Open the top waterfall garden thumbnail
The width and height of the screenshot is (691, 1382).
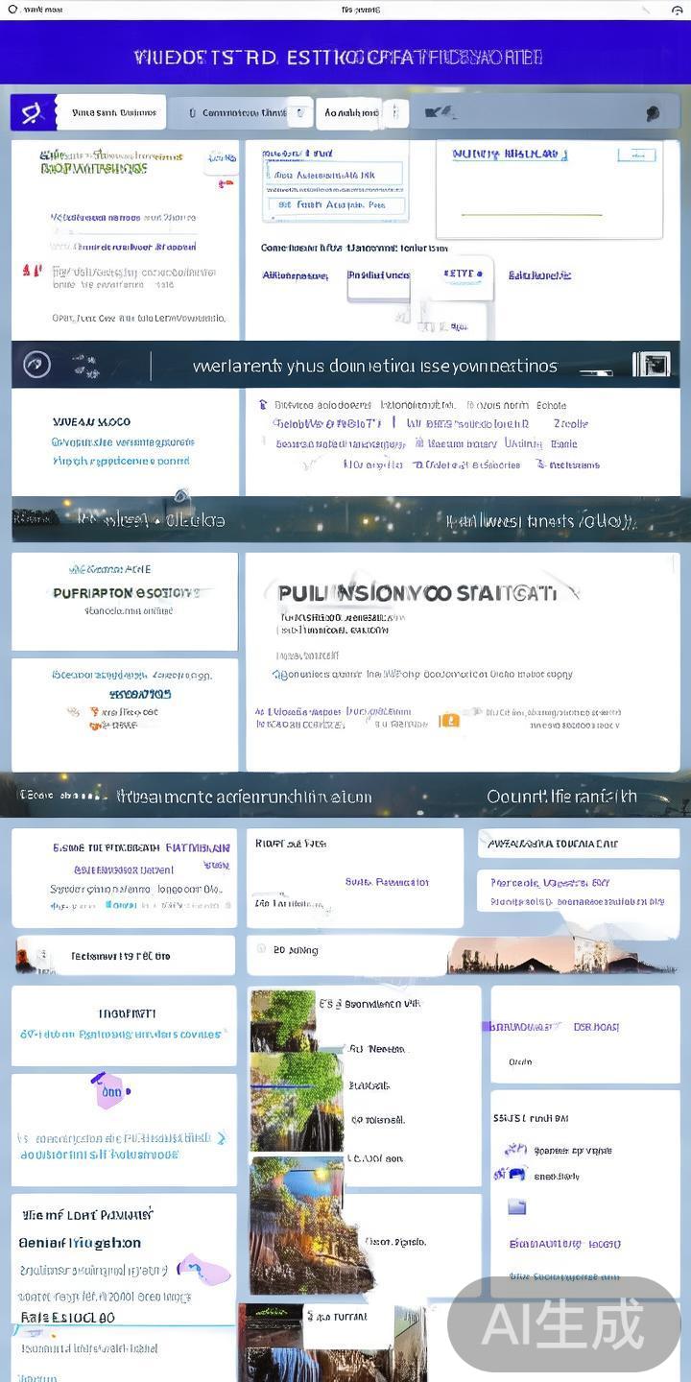point(282,1020)
